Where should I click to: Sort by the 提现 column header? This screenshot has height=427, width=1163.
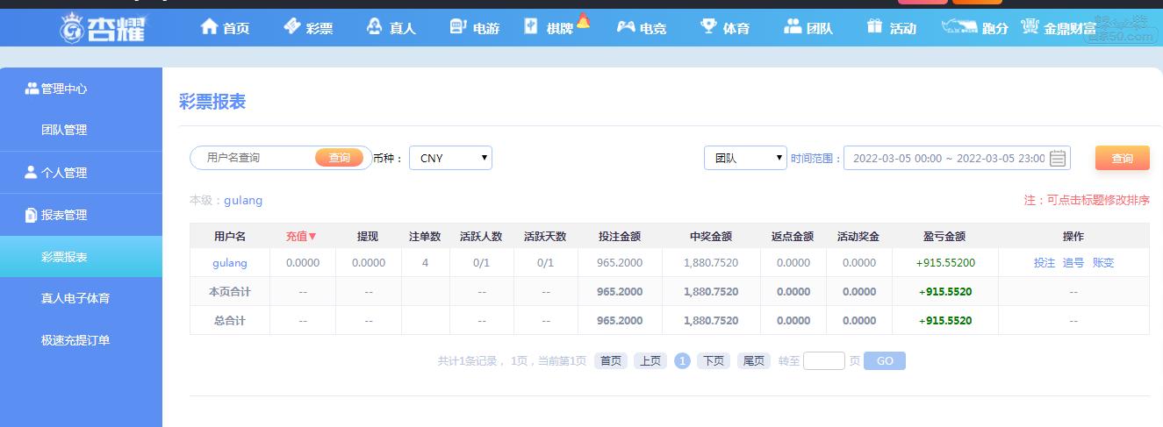[368, 237]
